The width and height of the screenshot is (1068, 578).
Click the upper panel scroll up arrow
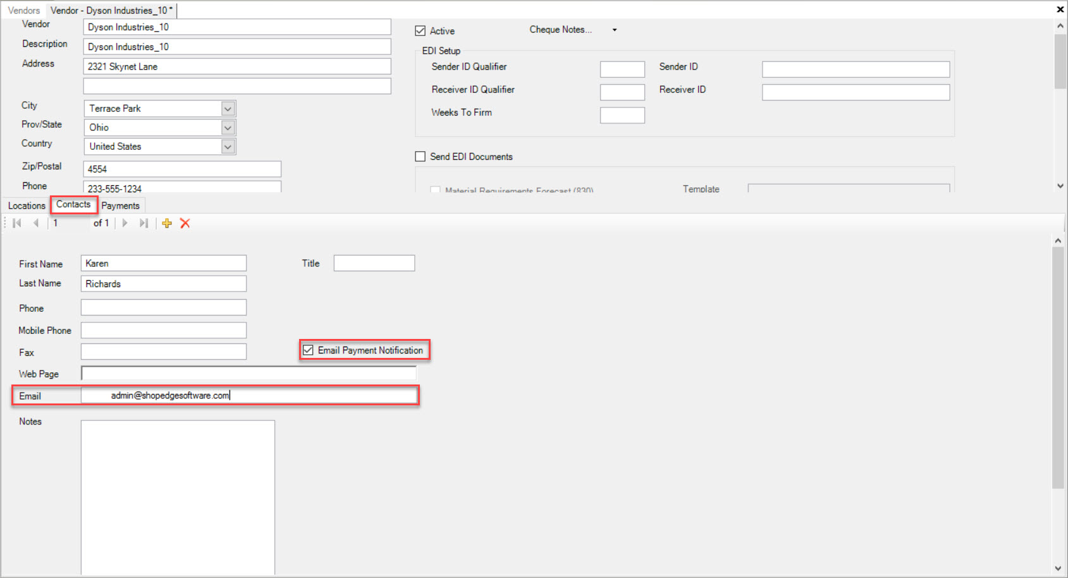(1060, 25)
